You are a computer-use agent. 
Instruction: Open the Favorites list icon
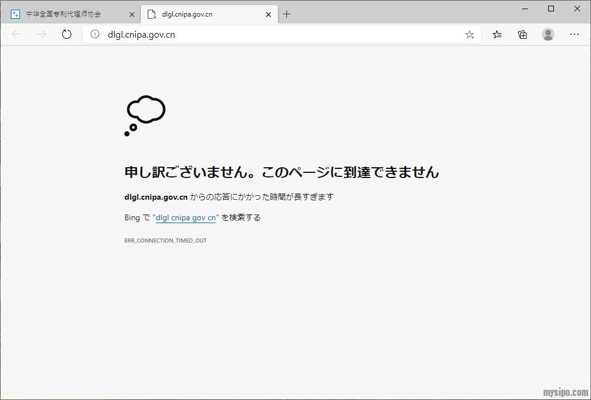point(497,34)
